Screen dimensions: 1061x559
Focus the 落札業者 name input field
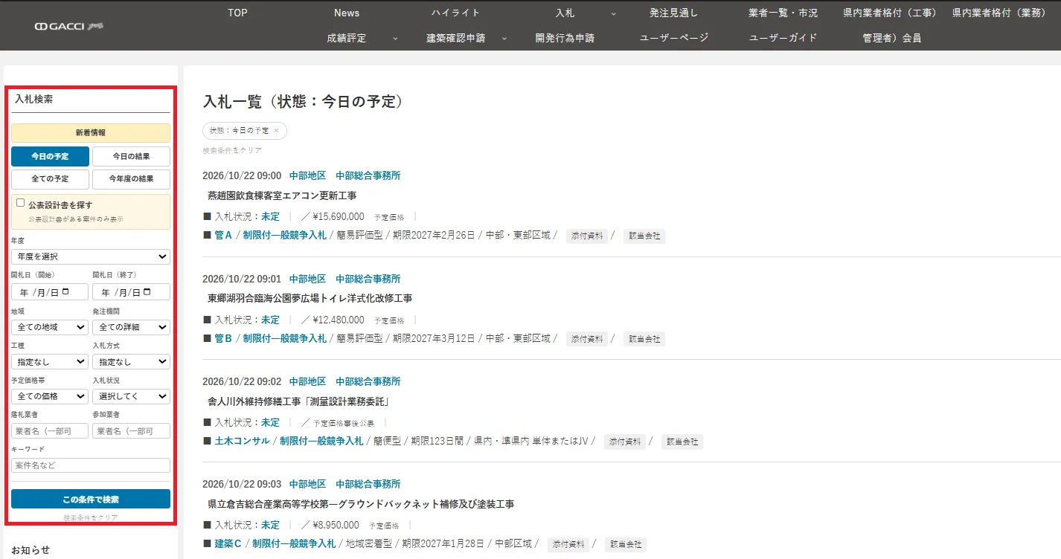50,431
